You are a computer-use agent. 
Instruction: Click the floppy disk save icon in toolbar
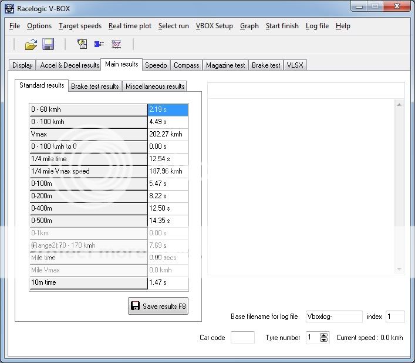pyautogui.click(x=48, y=44)
